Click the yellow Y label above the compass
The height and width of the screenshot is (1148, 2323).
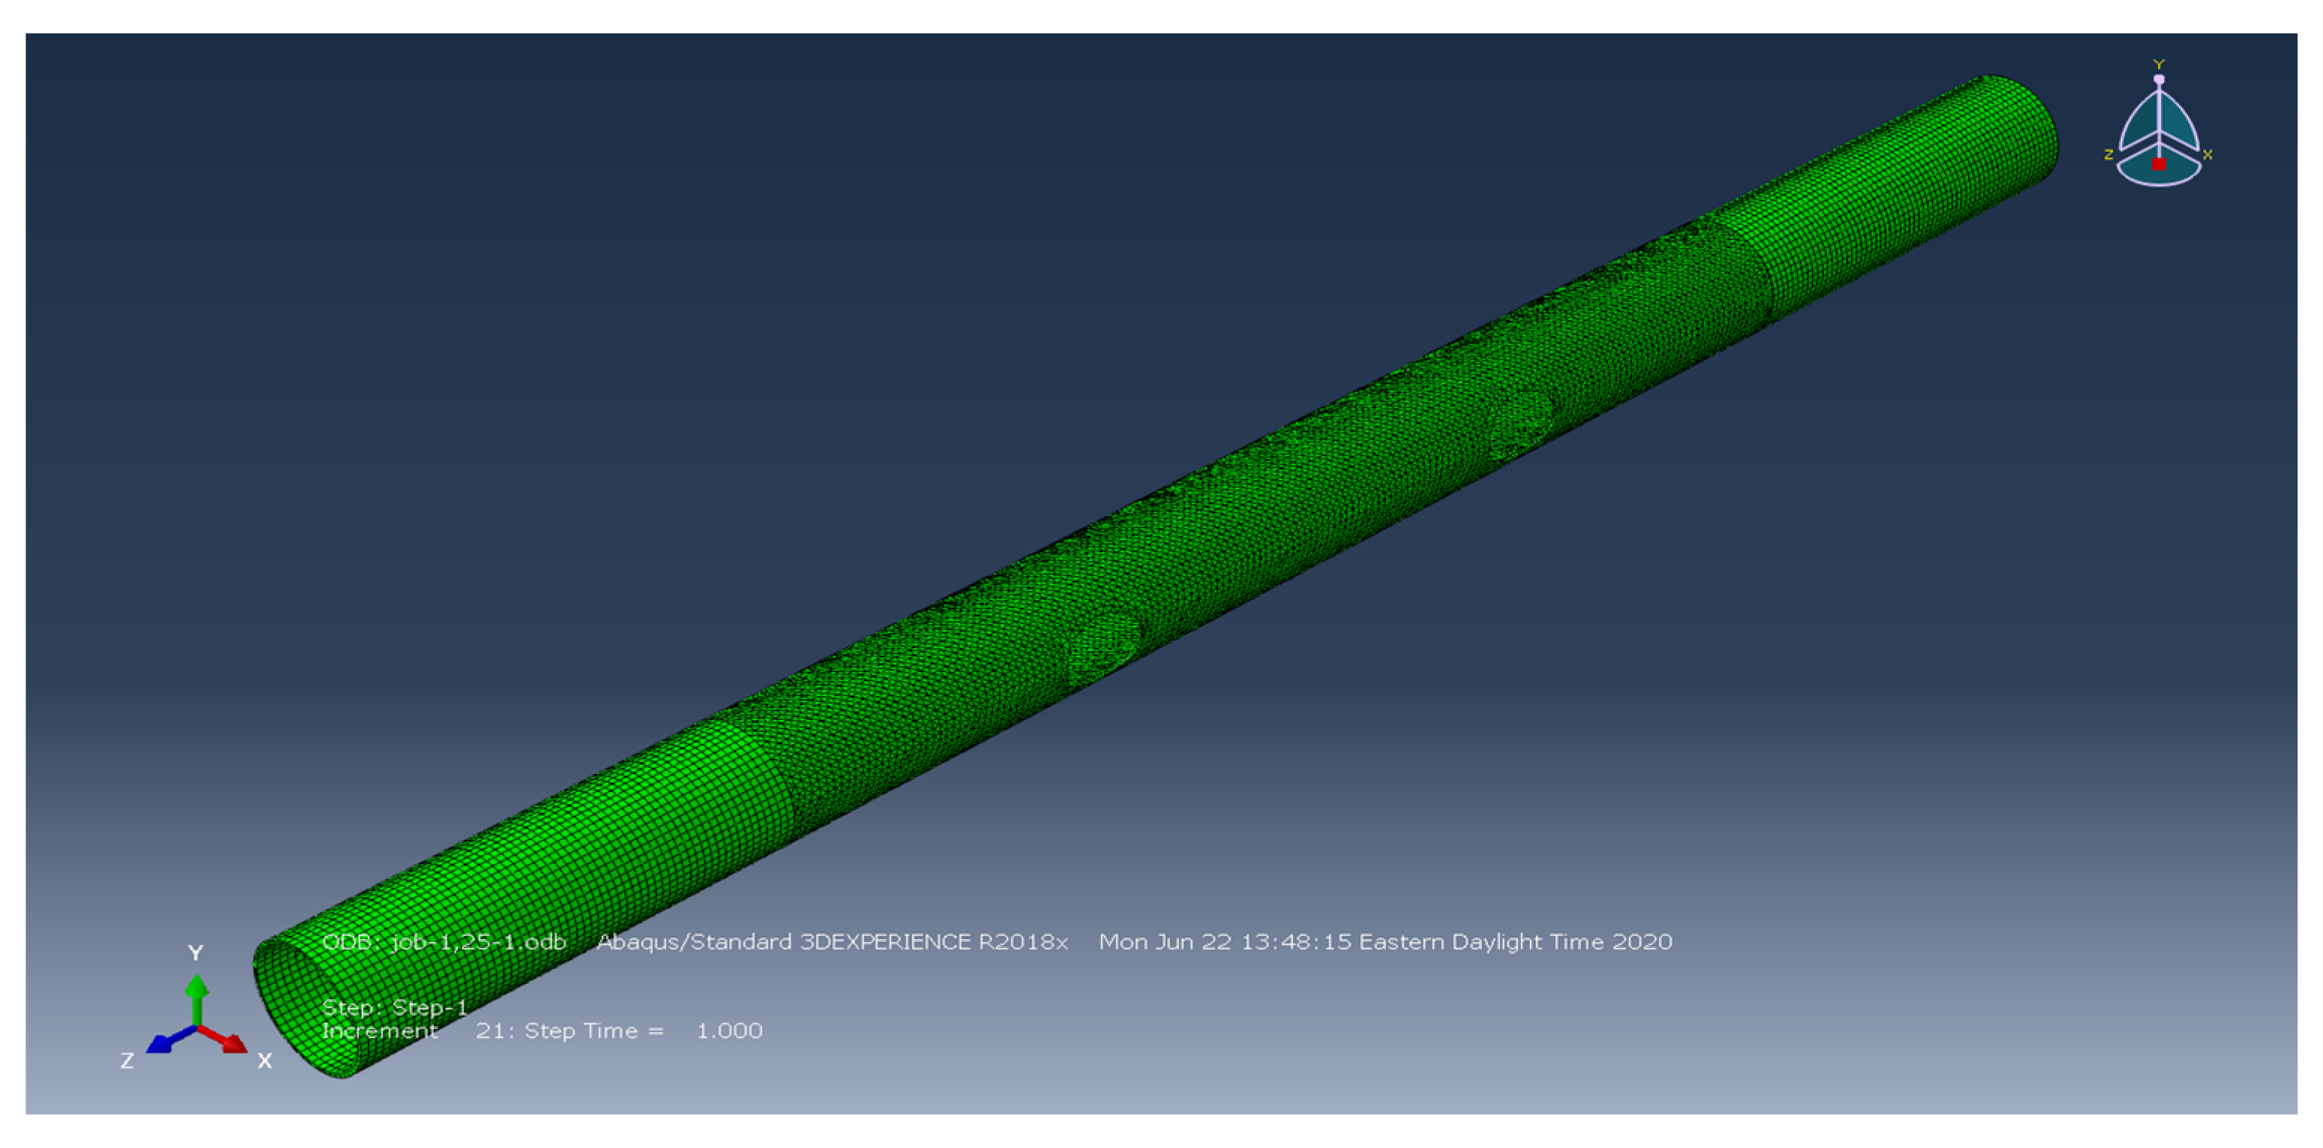[2158, 64]
